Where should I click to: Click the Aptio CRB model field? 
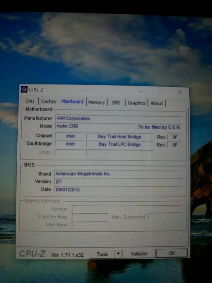pyautogui.click(x=96, y=126)
